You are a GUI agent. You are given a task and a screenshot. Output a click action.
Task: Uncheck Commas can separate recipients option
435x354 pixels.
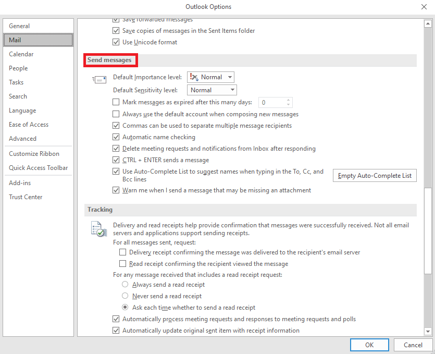[116, 126]
